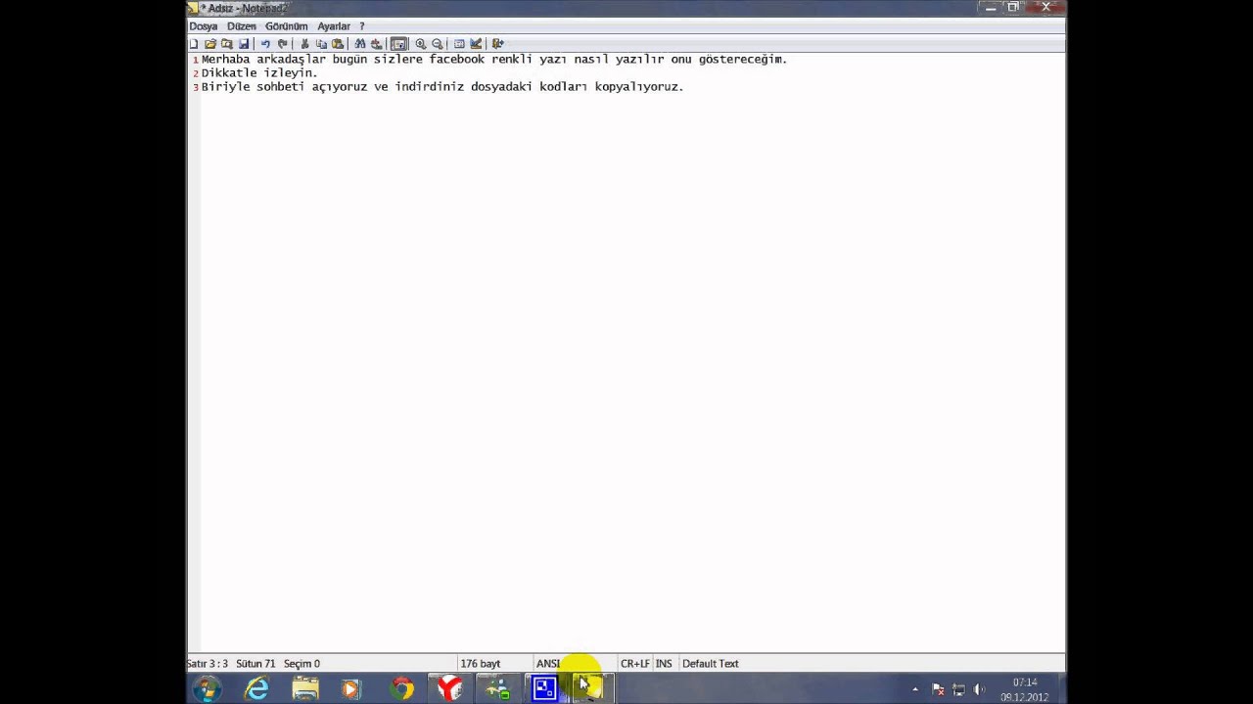1253x704 pixels.
Task: Zoom in with magnifier plus icon
Action: (x=421, y=44)
